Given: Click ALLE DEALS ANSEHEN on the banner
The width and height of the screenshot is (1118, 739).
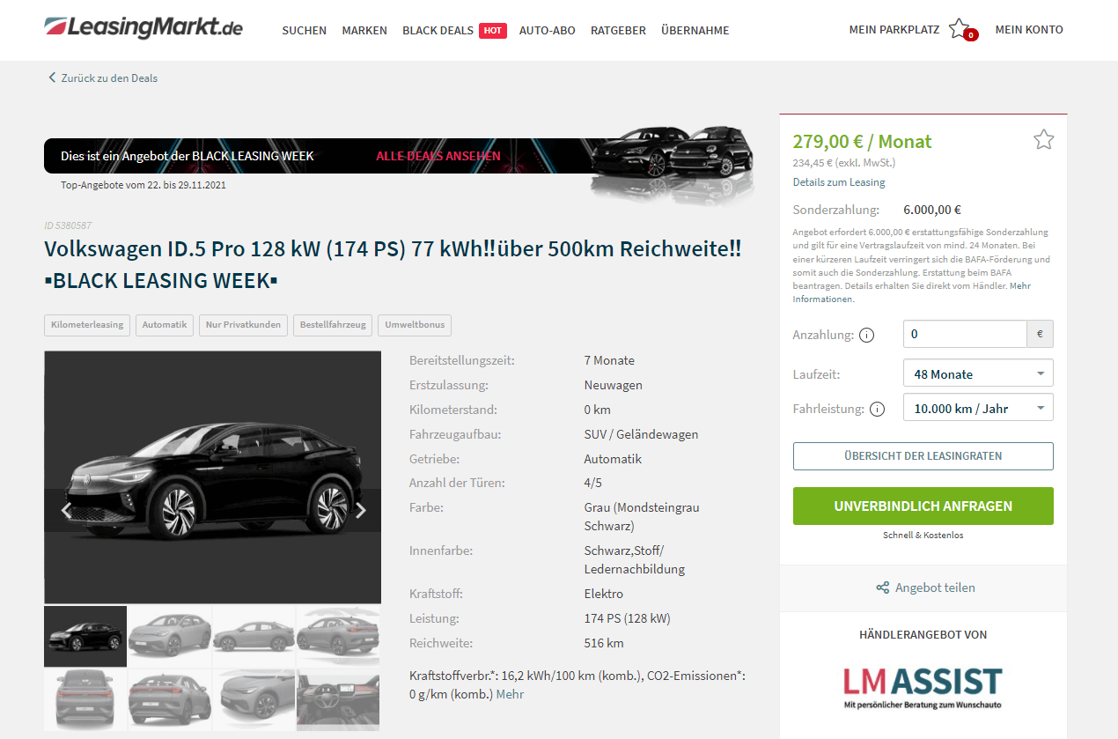Looking at the screenshot, I should pyautogui.click(x=438, y=156).
